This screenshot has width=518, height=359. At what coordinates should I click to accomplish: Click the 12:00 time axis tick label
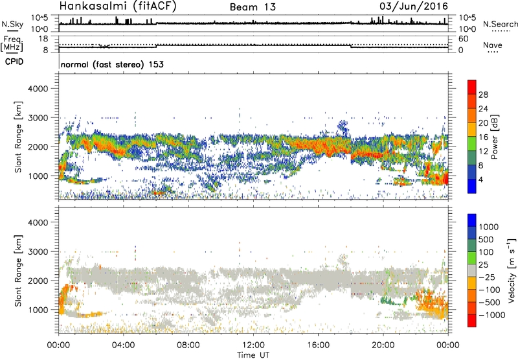point(253,345)
